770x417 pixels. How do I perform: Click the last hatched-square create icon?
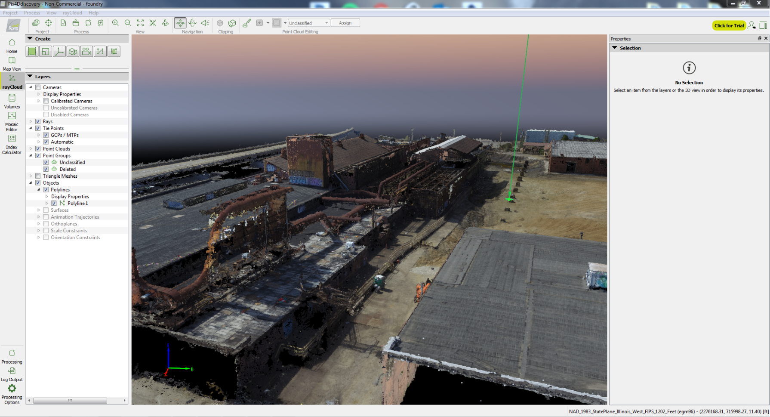(x=114, y=52)
